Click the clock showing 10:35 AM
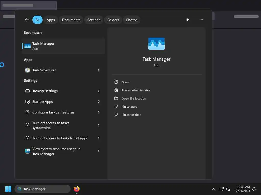261x195 pixels. [x=243, y=187]
